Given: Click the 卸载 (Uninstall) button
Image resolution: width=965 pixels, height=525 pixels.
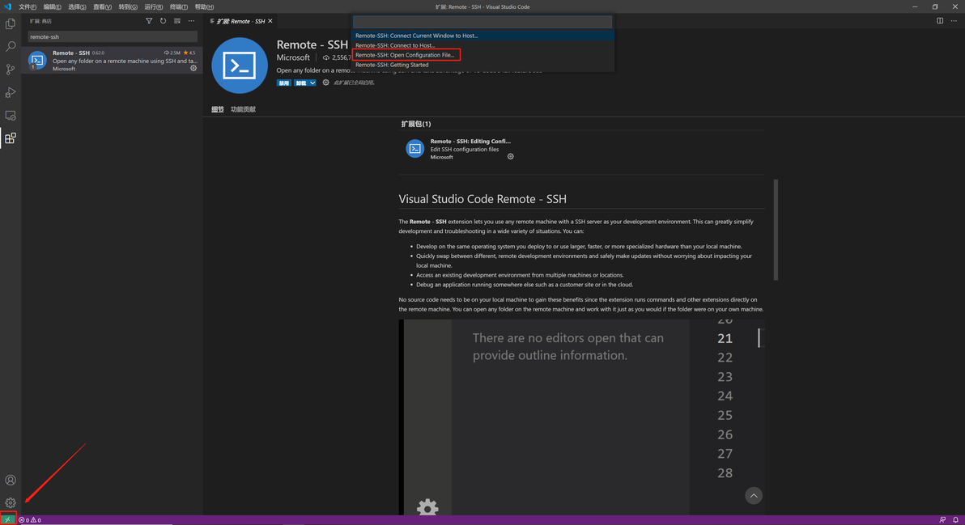Looking at the screenshot, I should coord(300,83).
